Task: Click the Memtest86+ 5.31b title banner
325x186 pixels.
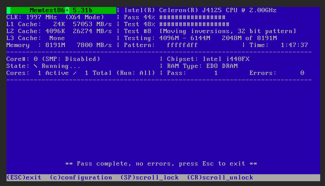Action: pos(61,10)
